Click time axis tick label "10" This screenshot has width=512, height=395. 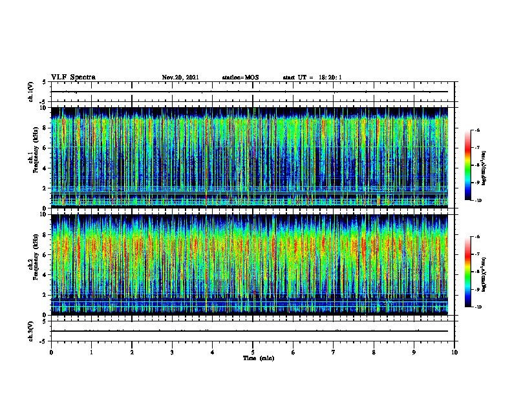click(454, 352)
